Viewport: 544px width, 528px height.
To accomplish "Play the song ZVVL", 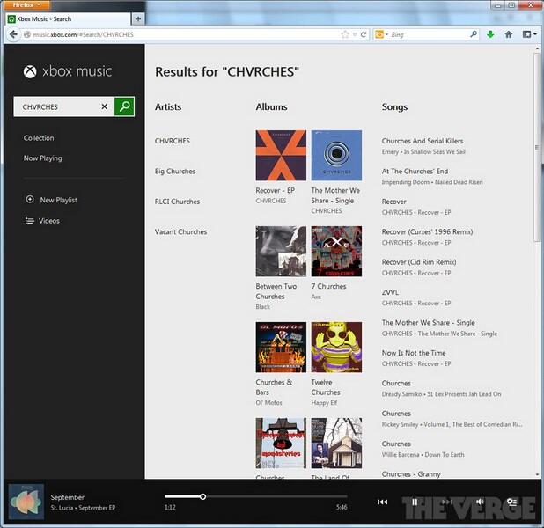I will pyautogui.click(x=390, y=292).
